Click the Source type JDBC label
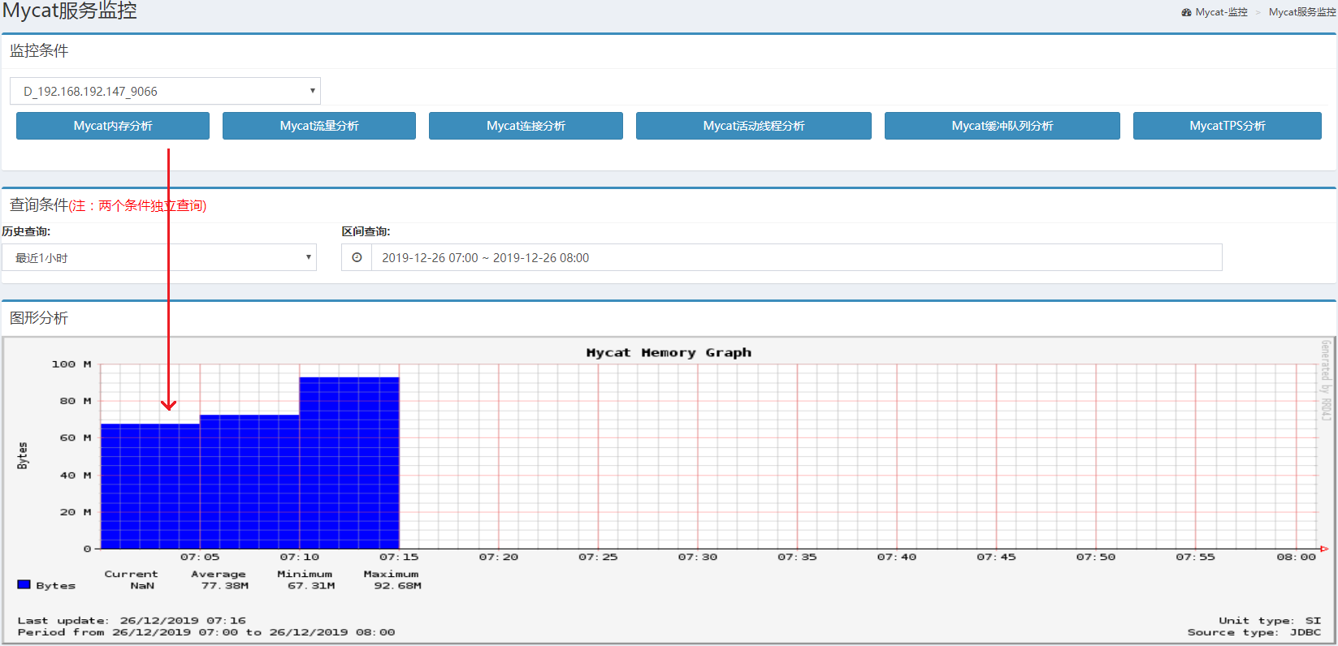Image resolution: width=1338 pixels, height=646 pixels. click(x=1254, y=632)
